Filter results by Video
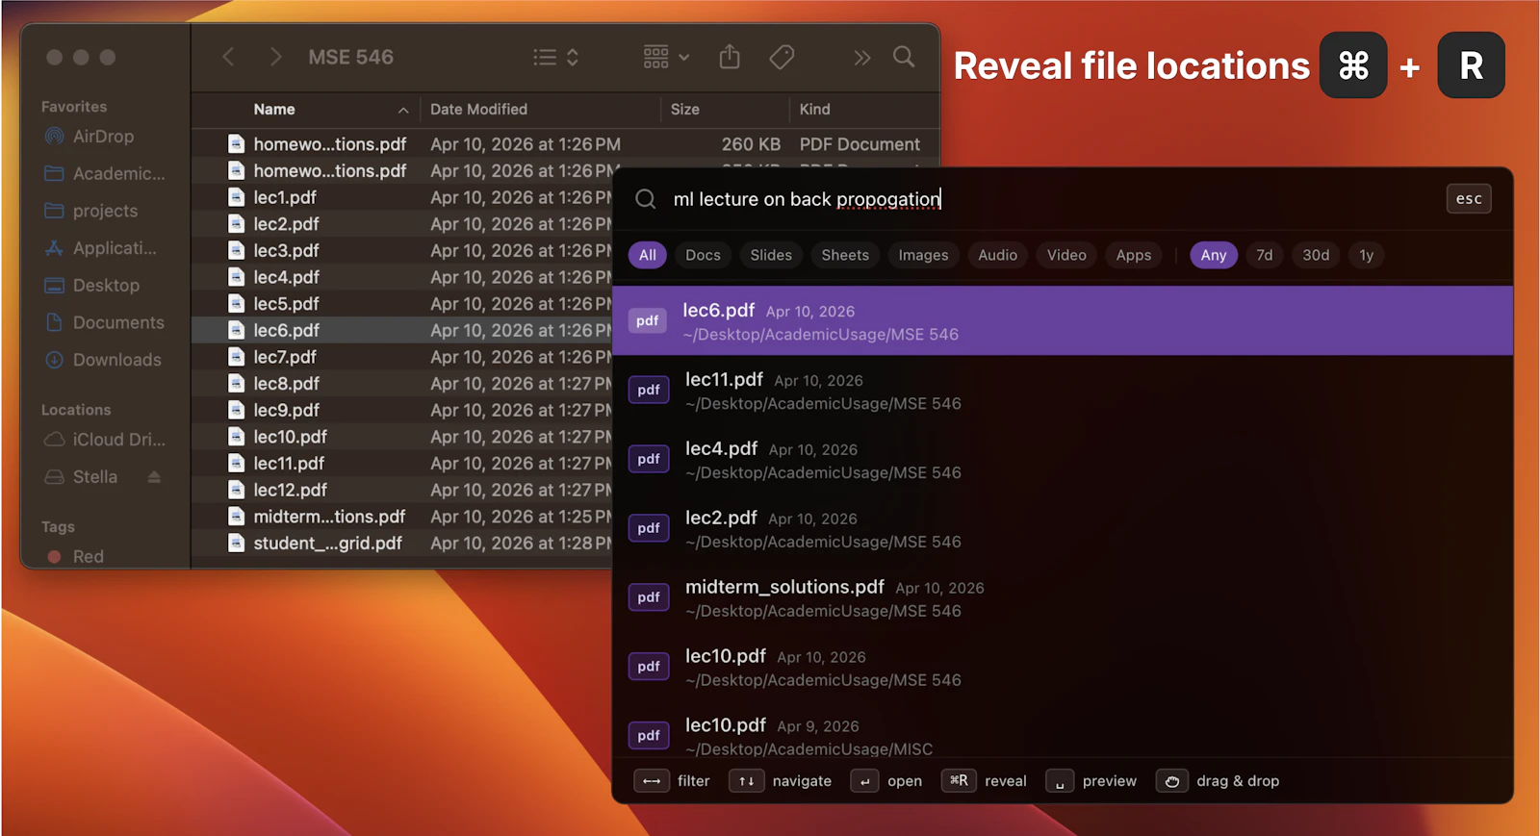The height and width of the screenshot is (836, 1540). [1066, 255]
